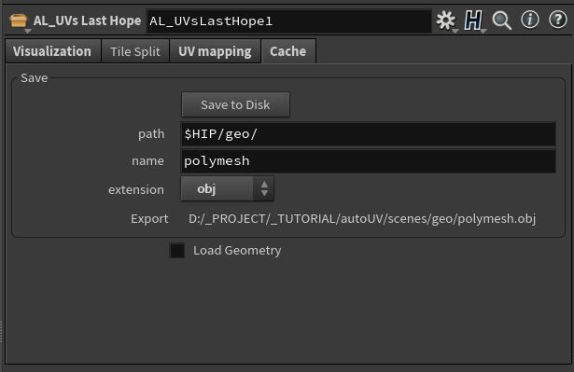Image resolution: width=574 pixels, height=372 pixels.
Task: Open the UV mapping tab
Action: tap(216, 51)
